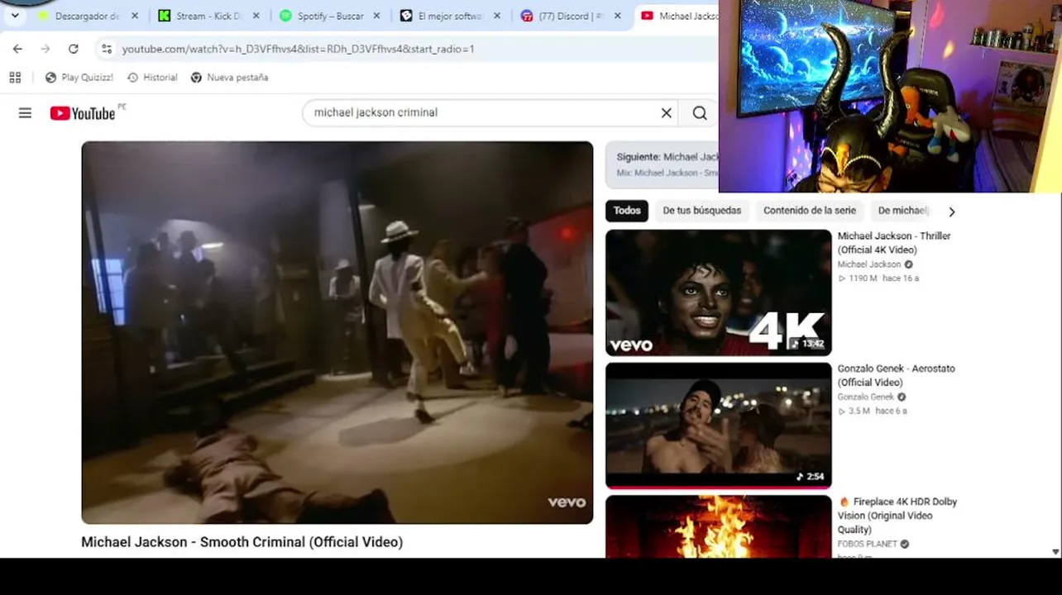The height and width of the screenshot is (595, 1062).
Task: Close the El mejor software tab
Action: [x=497, y=16]
